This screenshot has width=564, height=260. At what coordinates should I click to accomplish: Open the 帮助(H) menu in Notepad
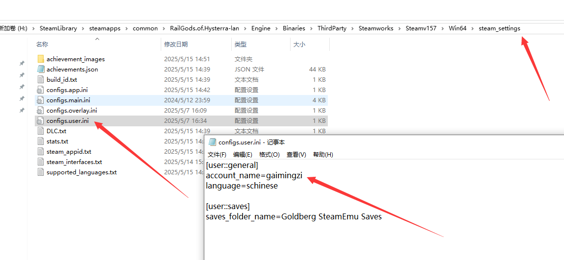click(x=323, y=155)
